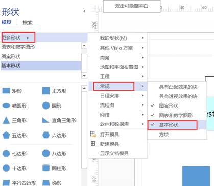Select the 直角三角形 right triangle icon
The image size is (214, 186).
pos(45,120)
